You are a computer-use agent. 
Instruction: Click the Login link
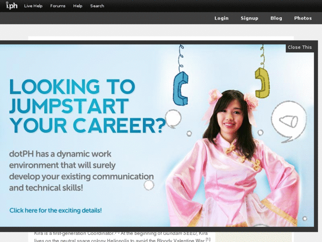[x=221, y=18]
